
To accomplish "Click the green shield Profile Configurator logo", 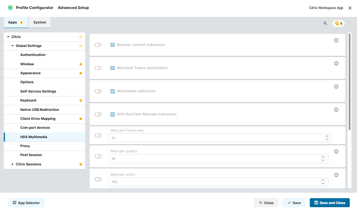I will tap(10, 8).
